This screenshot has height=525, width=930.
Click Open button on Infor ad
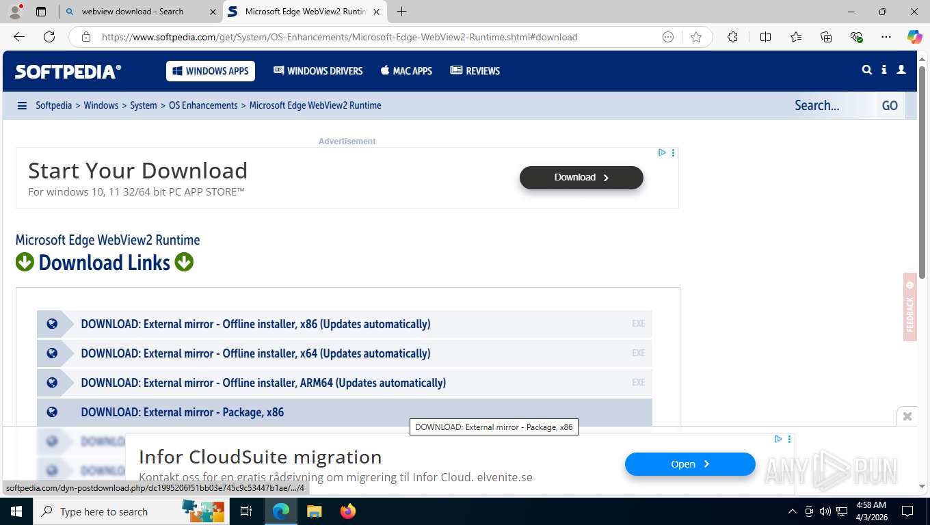[690, 464]
